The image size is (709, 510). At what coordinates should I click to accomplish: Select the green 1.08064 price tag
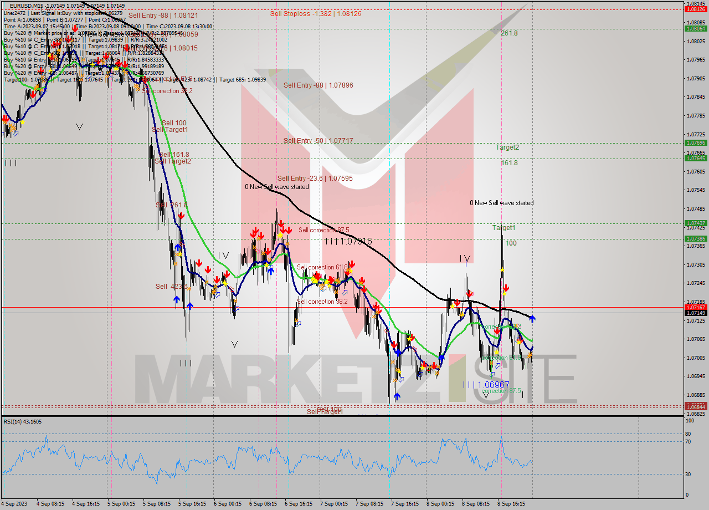(x=695, y=28)
